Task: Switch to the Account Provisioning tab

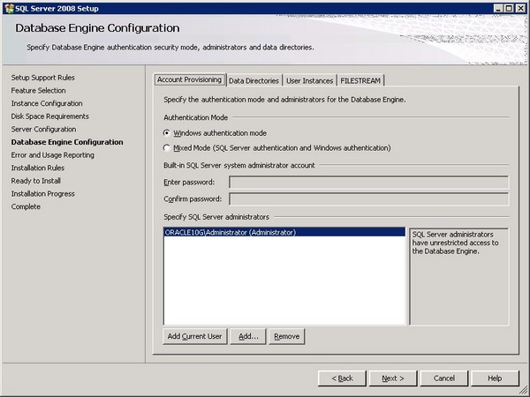Action: tap(190, 79)
